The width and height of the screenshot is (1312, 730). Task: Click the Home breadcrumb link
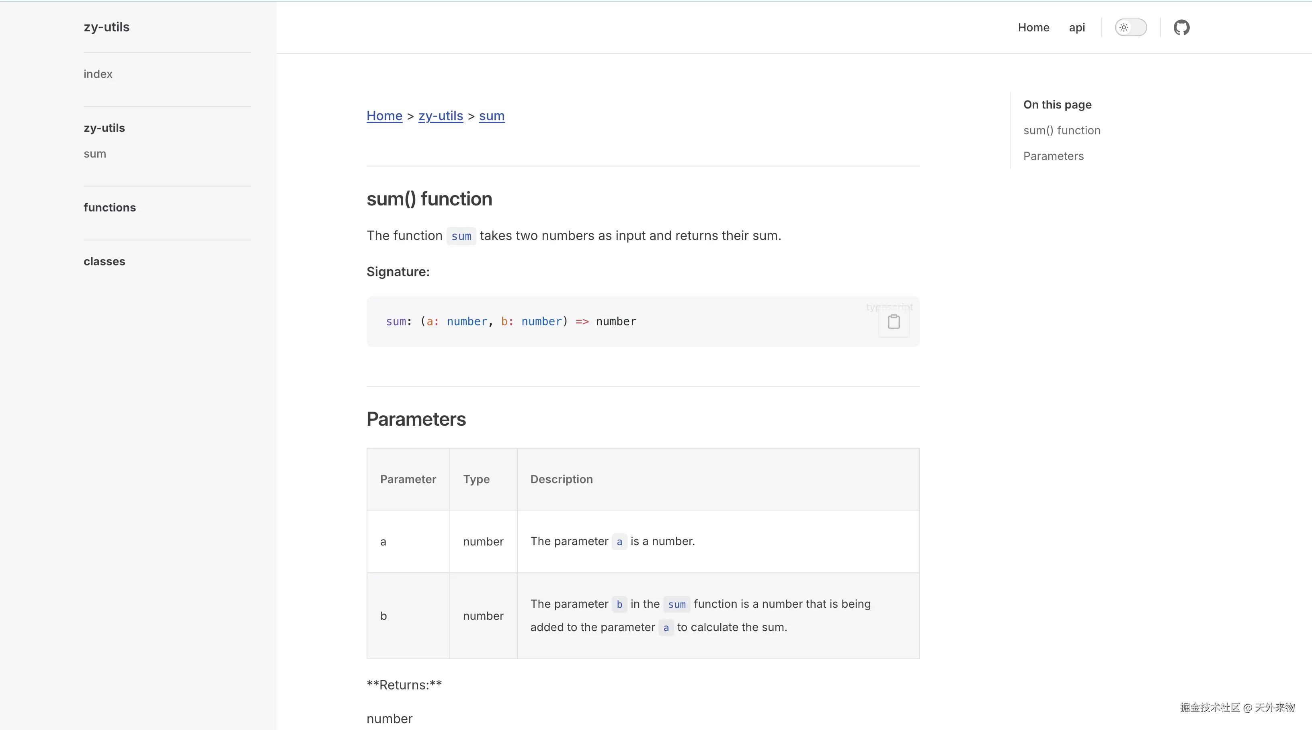(384, 116)
